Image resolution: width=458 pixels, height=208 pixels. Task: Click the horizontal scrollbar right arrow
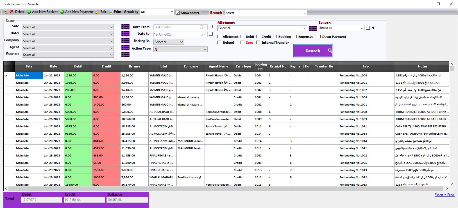[x=447, y=189]
